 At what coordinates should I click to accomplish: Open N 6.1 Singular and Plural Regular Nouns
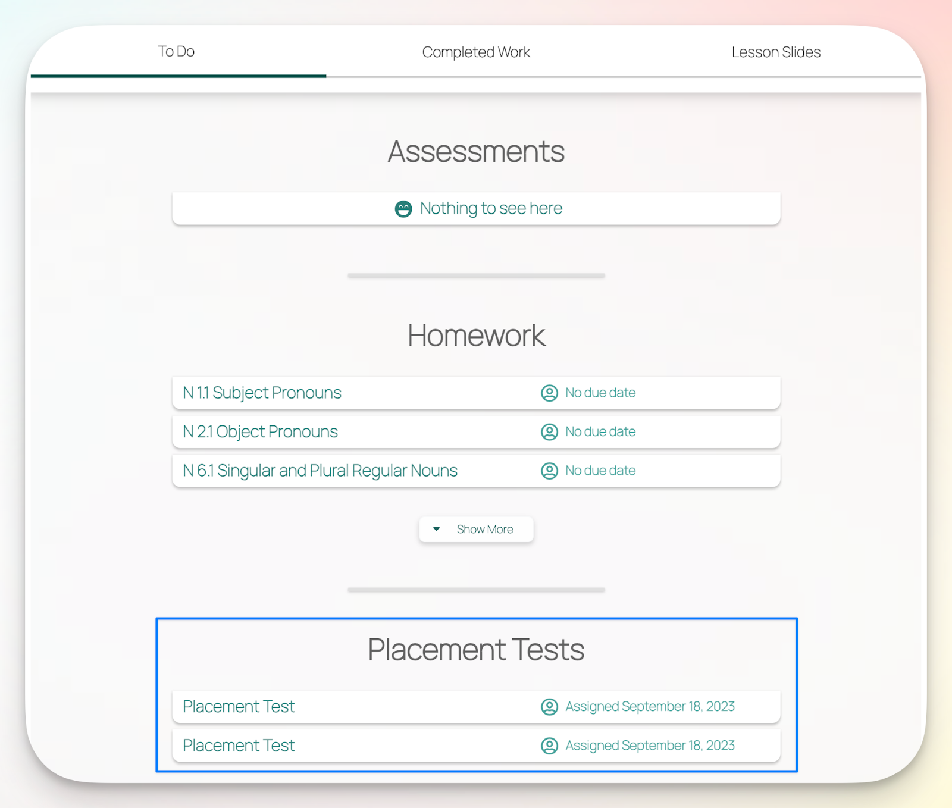[476, 471]
